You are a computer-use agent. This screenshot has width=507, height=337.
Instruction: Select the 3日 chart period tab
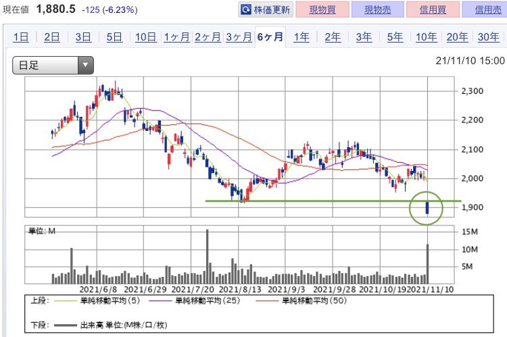83,37
